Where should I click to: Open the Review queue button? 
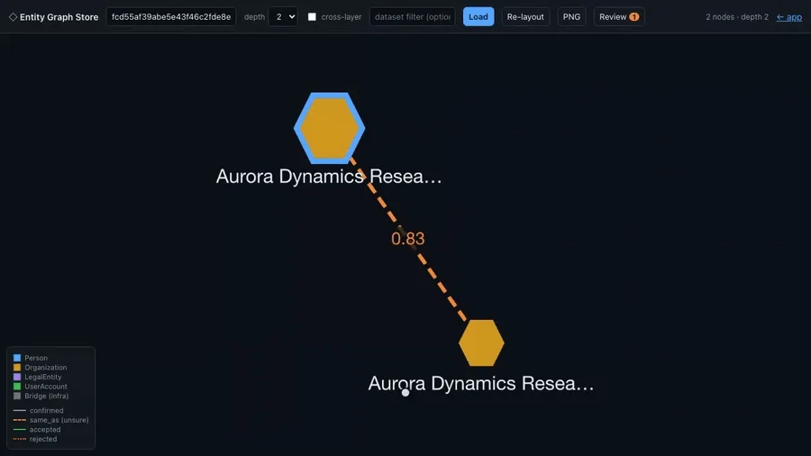[618, 16]
